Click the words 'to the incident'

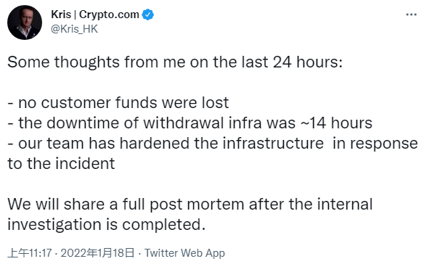(x=61, y=164)
